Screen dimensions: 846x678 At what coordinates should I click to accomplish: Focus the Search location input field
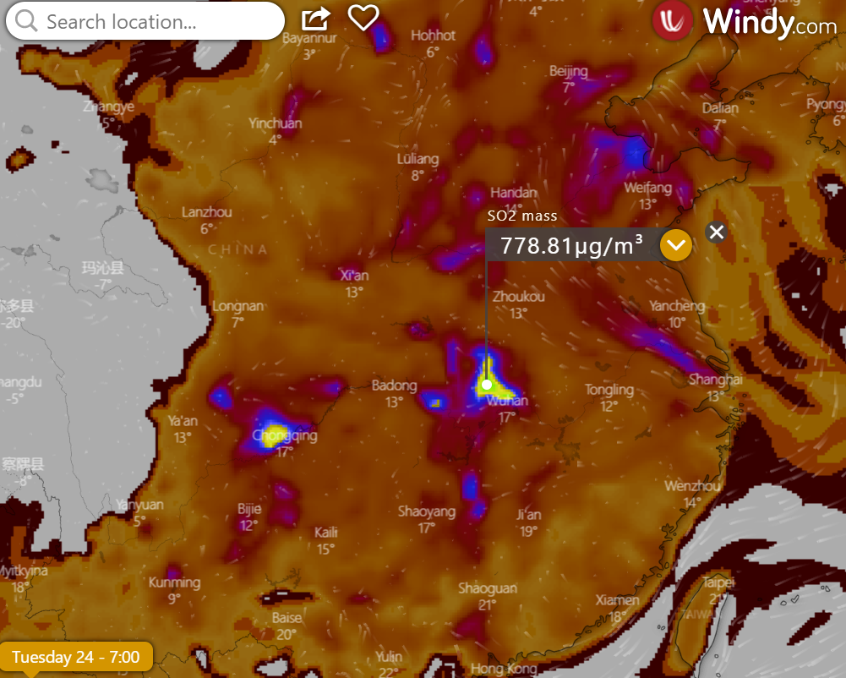coord(156,21)
